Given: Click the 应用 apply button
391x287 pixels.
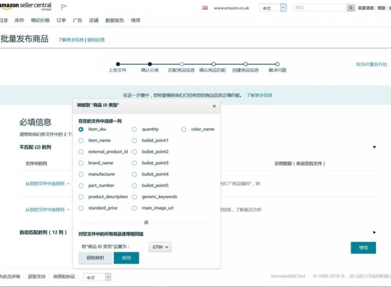Looking at the screenshot, I should click(x=126, y=258).
